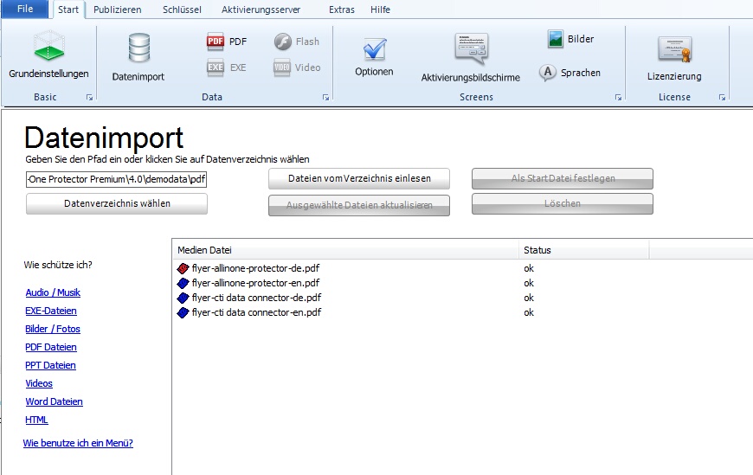Screen dimensions: 753x475
Task: Expand the Basic group dialog launcher
Action: (89, 98)
